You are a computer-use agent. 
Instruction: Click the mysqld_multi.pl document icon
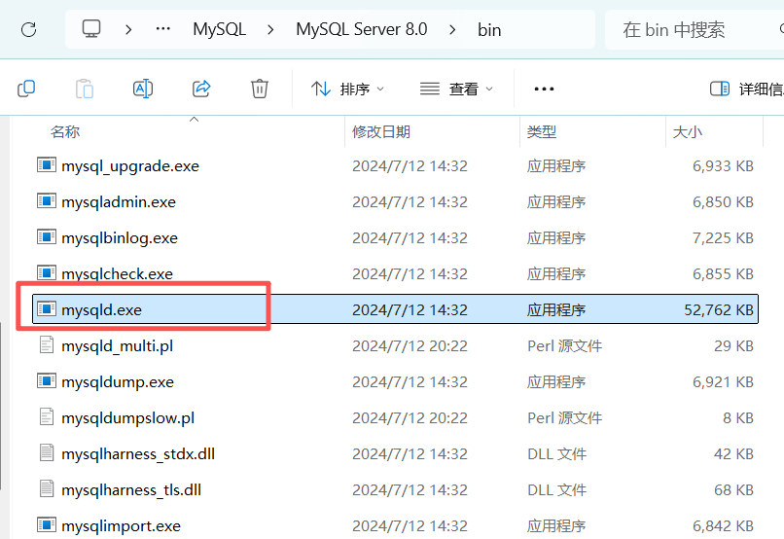pyautogui.click(x=47, y=345)
